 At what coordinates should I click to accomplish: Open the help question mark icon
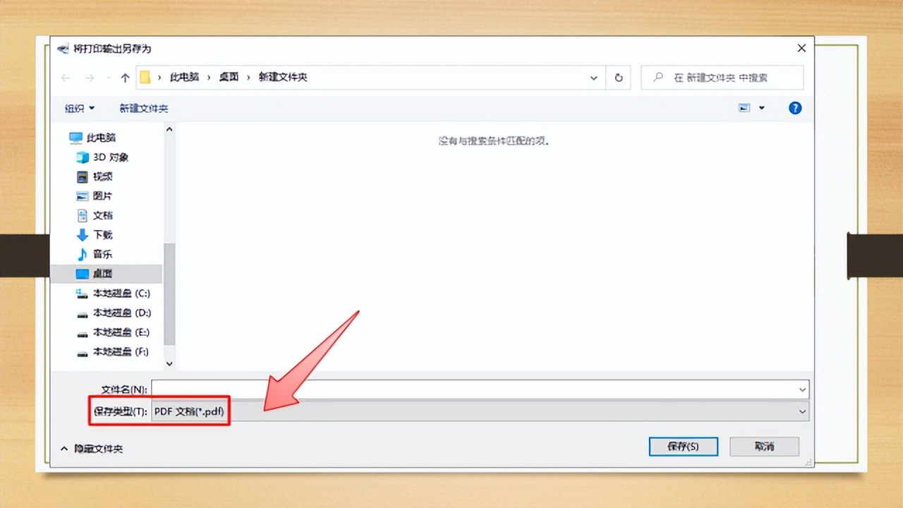coord(795,108)
